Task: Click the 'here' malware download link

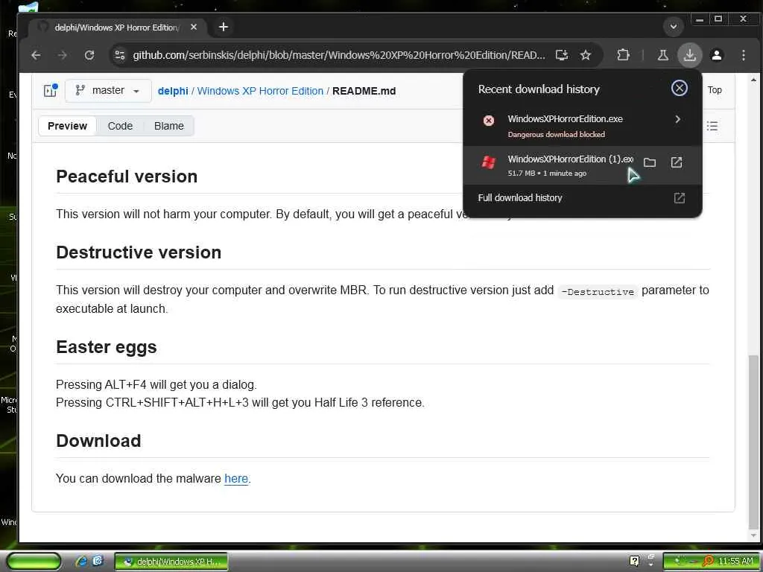Action: pyautogui.click(x=235, y=479)
